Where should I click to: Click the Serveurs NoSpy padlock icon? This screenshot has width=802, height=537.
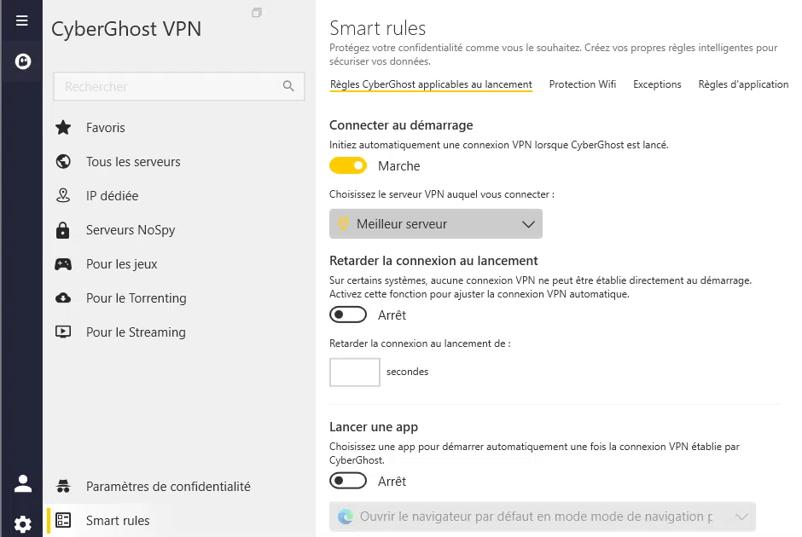pos(63,230)
